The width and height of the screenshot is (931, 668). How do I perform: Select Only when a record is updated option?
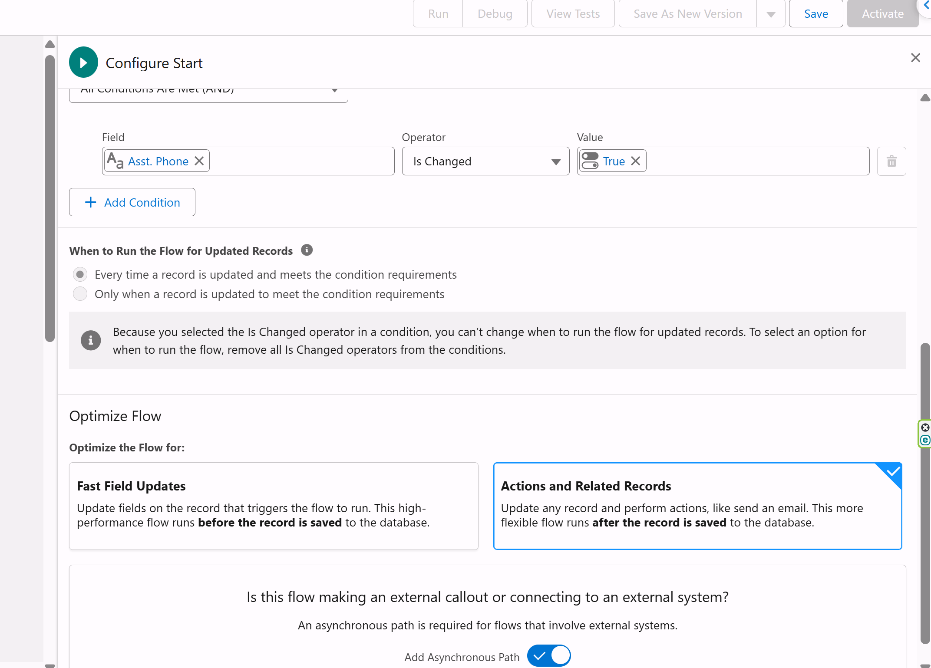point(80,294)
